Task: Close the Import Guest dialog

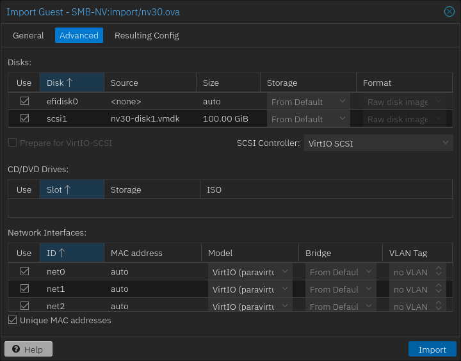Action: 449,12
